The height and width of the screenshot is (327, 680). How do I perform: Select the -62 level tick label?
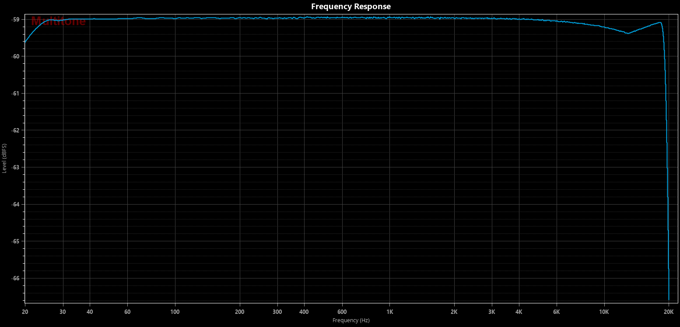(x=15, y=130)
